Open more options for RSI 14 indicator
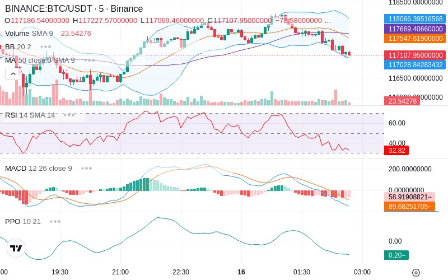This screenshot has width=448, height=280. click(69, 115)
